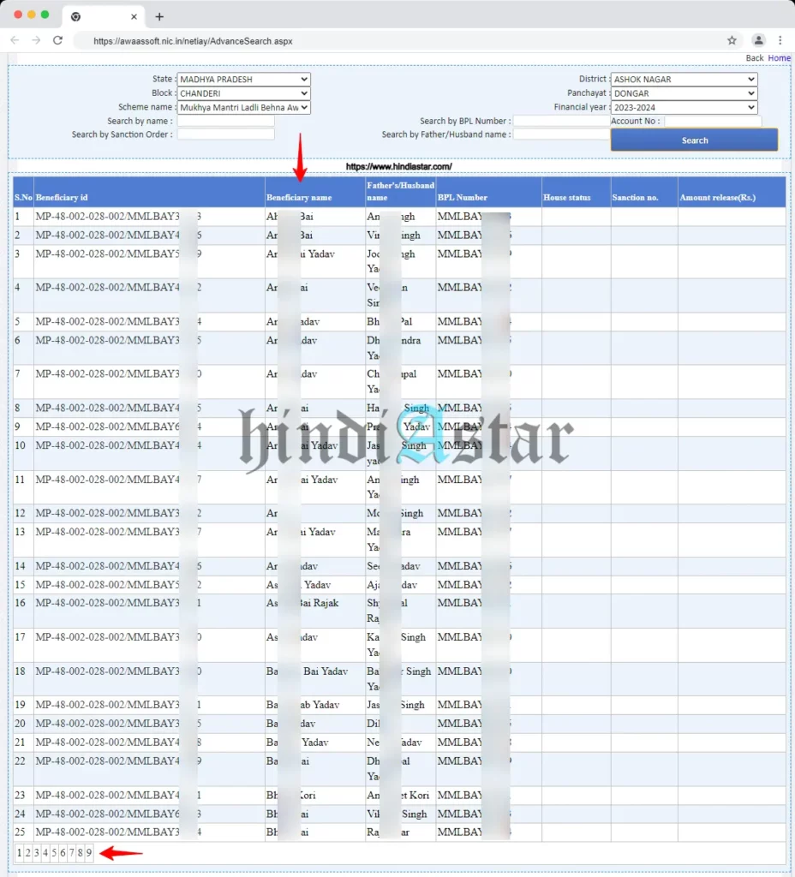Click the Account No field

pyautogui.click(x=713, y=121)
